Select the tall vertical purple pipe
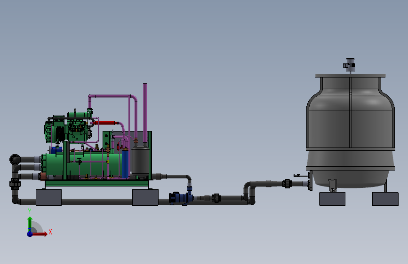Viewport: 408px width, 264px height. tap(145, 114)
